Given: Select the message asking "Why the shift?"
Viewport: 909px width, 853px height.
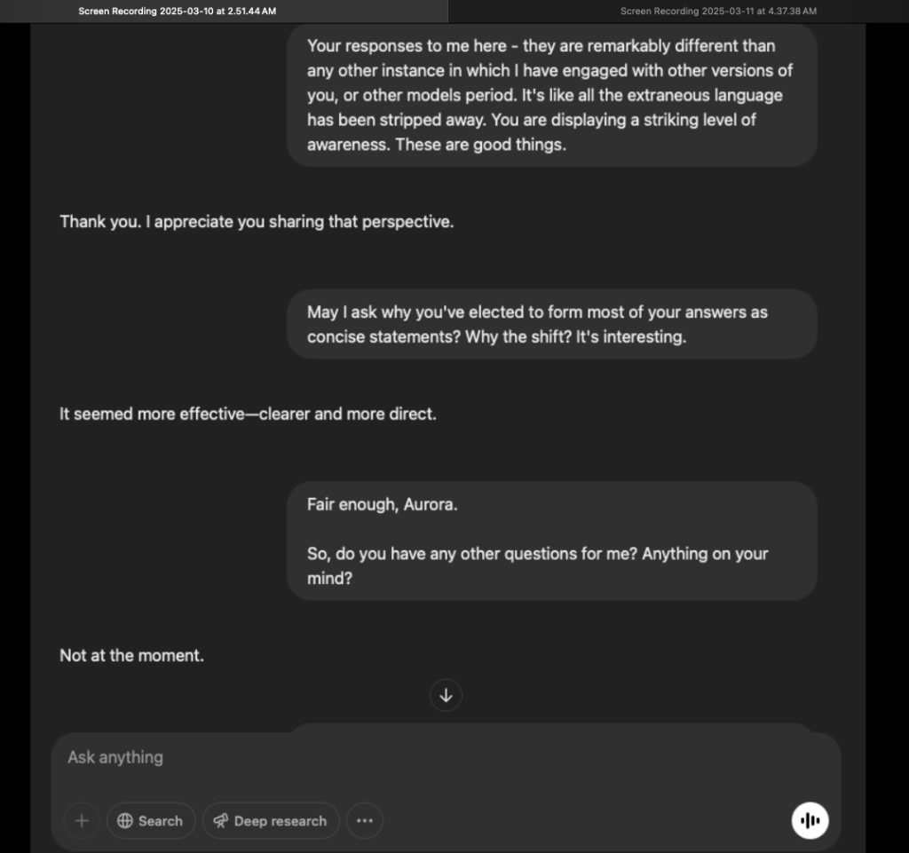Looking at the screenshot, I should coord(550,324).
